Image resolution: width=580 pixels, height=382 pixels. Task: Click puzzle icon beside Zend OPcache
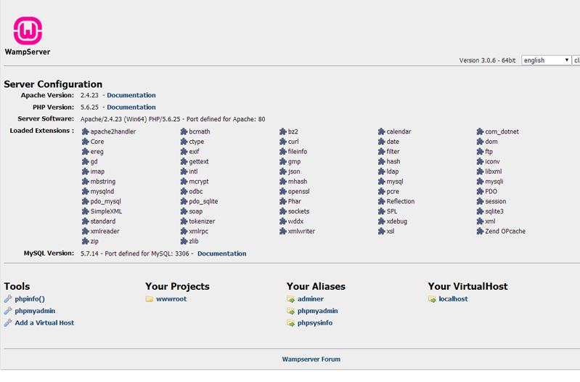(x=480, y=232)
